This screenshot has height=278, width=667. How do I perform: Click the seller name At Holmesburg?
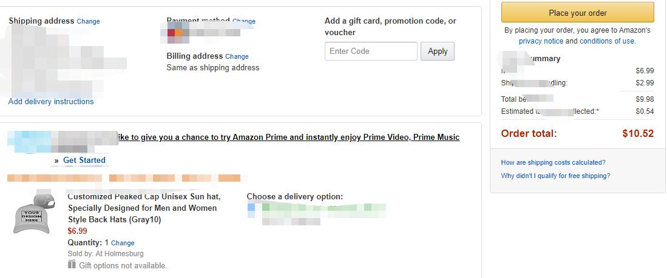[120, 254]
